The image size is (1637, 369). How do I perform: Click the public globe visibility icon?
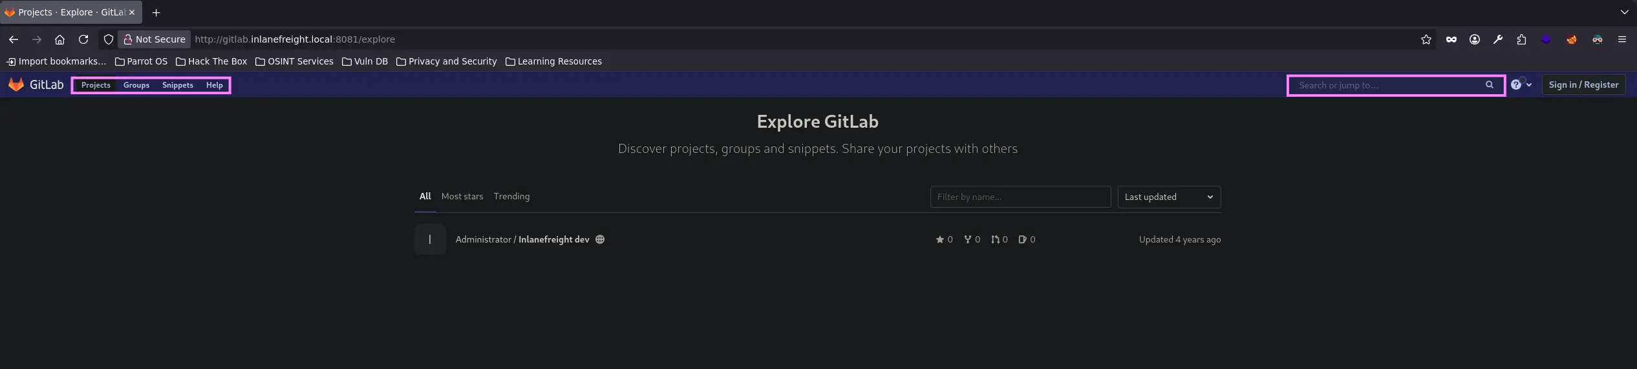600,239
